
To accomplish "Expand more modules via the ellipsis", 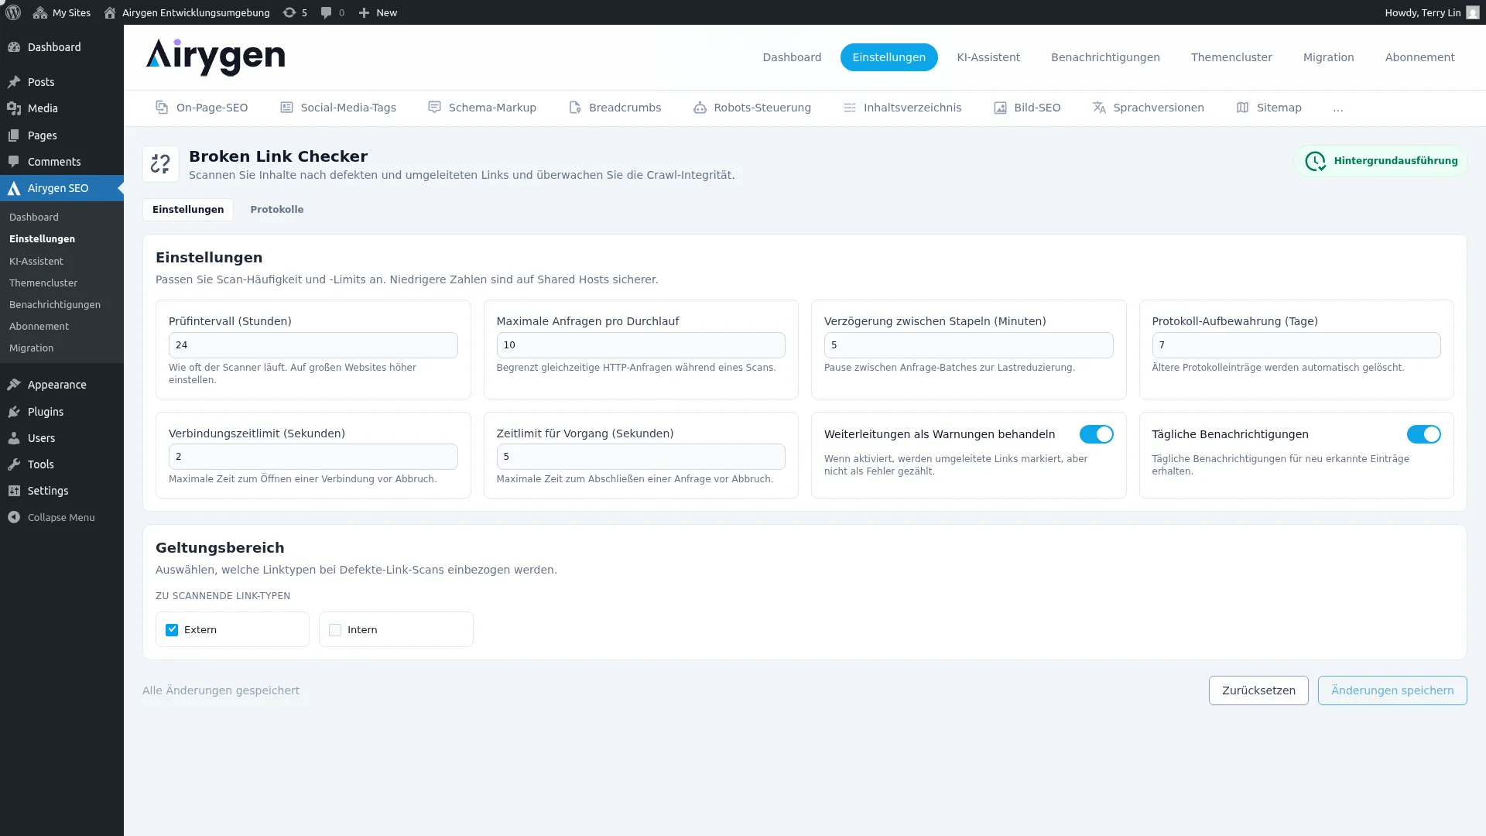I will point(1338,108).
